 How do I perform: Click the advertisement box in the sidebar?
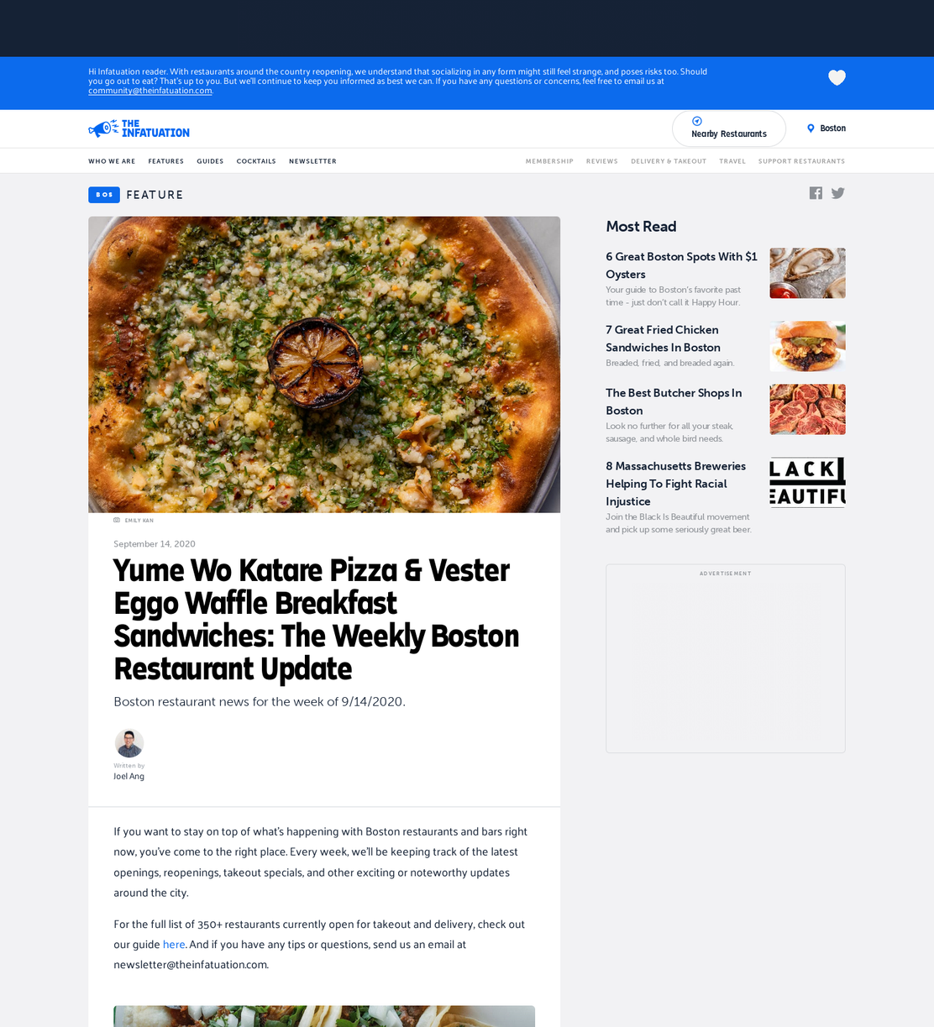coord(726,658)
